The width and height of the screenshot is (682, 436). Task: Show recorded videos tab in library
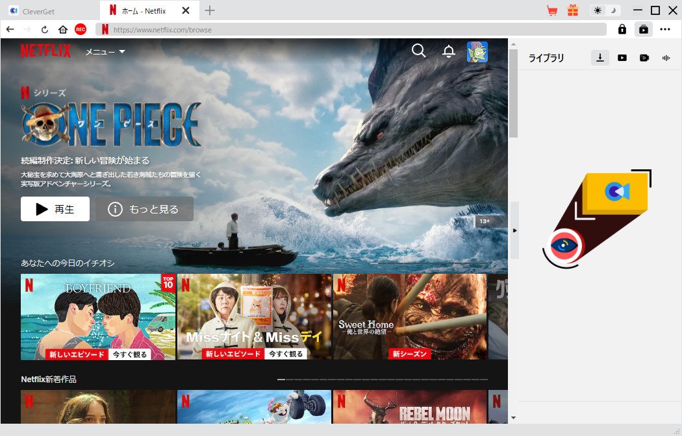pos(644,58)
